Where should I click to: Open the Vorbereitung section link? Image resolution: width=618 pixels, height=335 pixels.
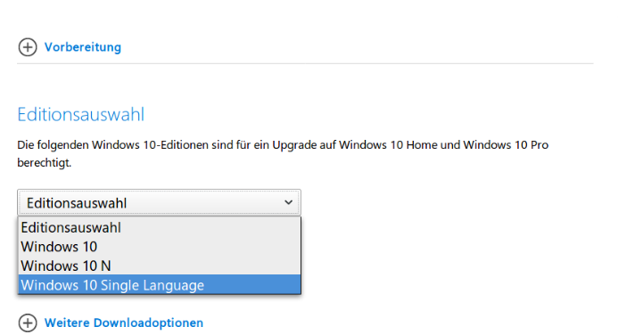(83, 47)
